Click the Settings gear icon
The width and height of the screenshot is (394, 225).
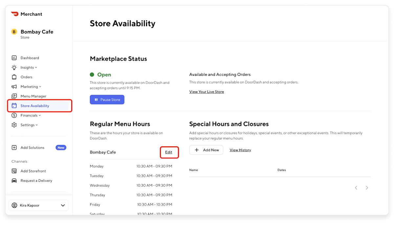[x=14, y=125]
